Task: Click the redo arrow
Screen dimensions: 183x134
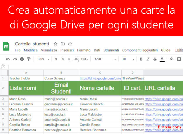Action: point(15,59)
